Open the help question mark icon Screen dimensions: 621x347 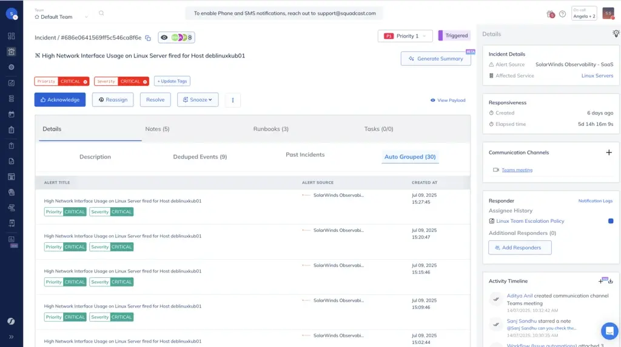tap(562, 14)
